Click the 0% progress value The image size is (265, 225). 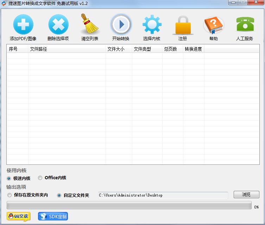pos(257,207)
